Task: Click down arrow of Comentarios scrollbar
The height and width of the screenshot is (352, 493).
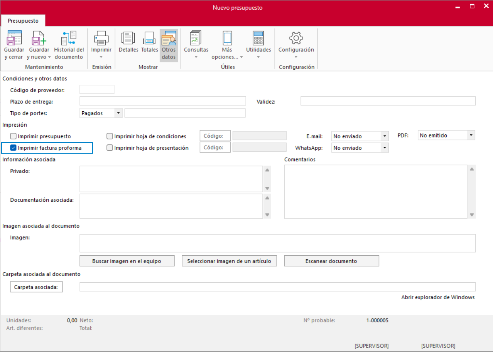Action: pyautogui.click(x=472, y=215)
